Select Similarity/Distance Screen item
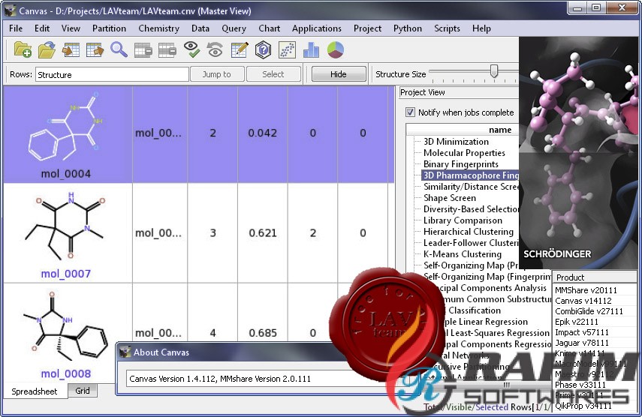642x417 pixels. pos(471,187)
